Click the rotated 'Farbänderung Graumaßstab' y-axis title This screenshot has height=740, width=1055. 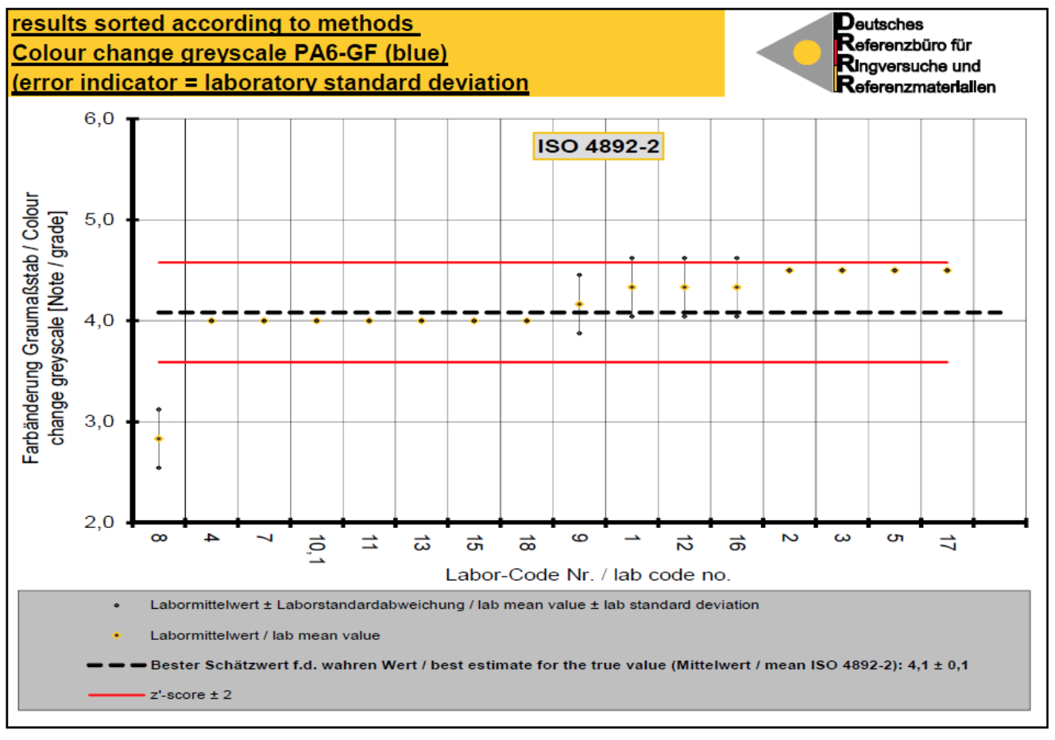pos(44,327)
